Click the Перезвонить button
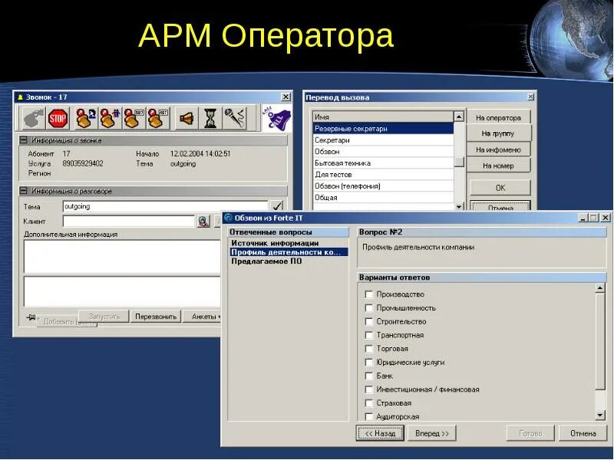The image size is (614, 460). [x=156, y=317]
